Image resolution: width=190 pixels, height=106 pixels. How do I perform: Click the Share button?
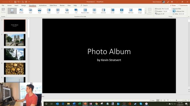[x=173, y=6]
